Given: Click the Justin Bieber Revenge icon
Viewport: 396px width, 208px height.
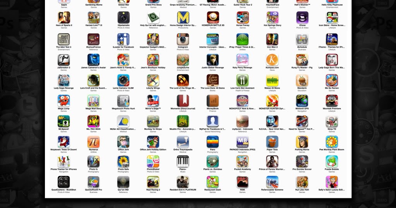Looking at the screenshot, I should (x=213, y=60).
